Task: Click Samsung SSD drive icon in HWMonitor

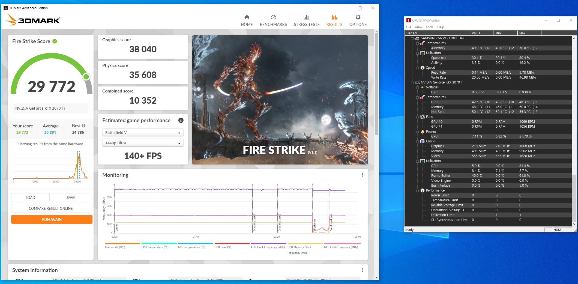Action: click(417, 38)
